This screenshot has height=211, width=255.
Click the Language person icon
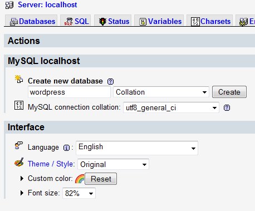[19, 145]
